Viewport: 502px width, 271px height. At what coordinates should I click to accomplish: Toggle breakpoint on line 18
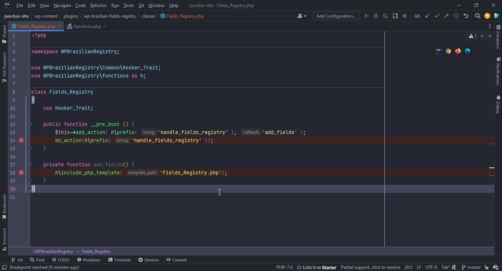coord(21,173)
